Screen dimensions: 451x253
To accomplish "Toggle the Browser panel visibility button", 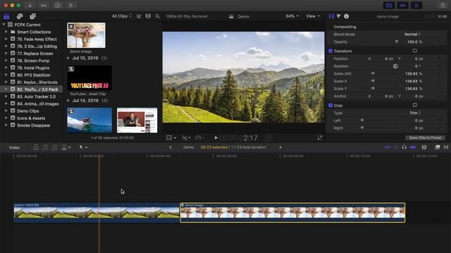I will click(389, 5).
